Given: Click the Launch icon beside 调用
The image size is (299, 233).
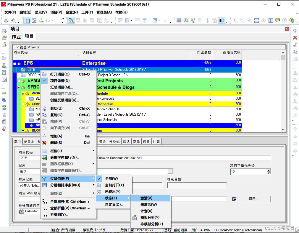Looking at the screenshot, I should coord(234,199).
